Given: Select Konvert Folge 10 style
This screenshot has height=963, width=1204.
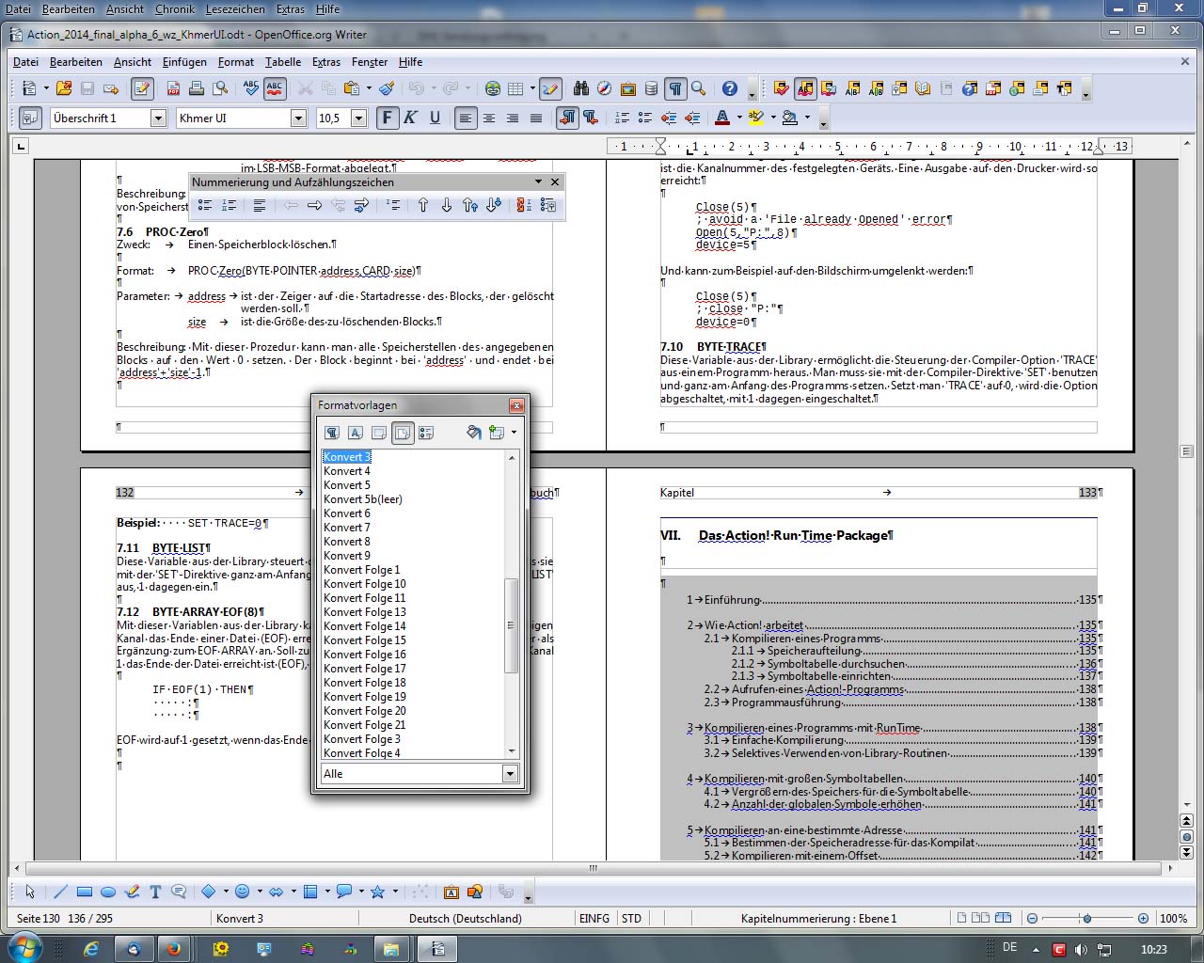Looking at the screenshot, I should click(365, 584).
